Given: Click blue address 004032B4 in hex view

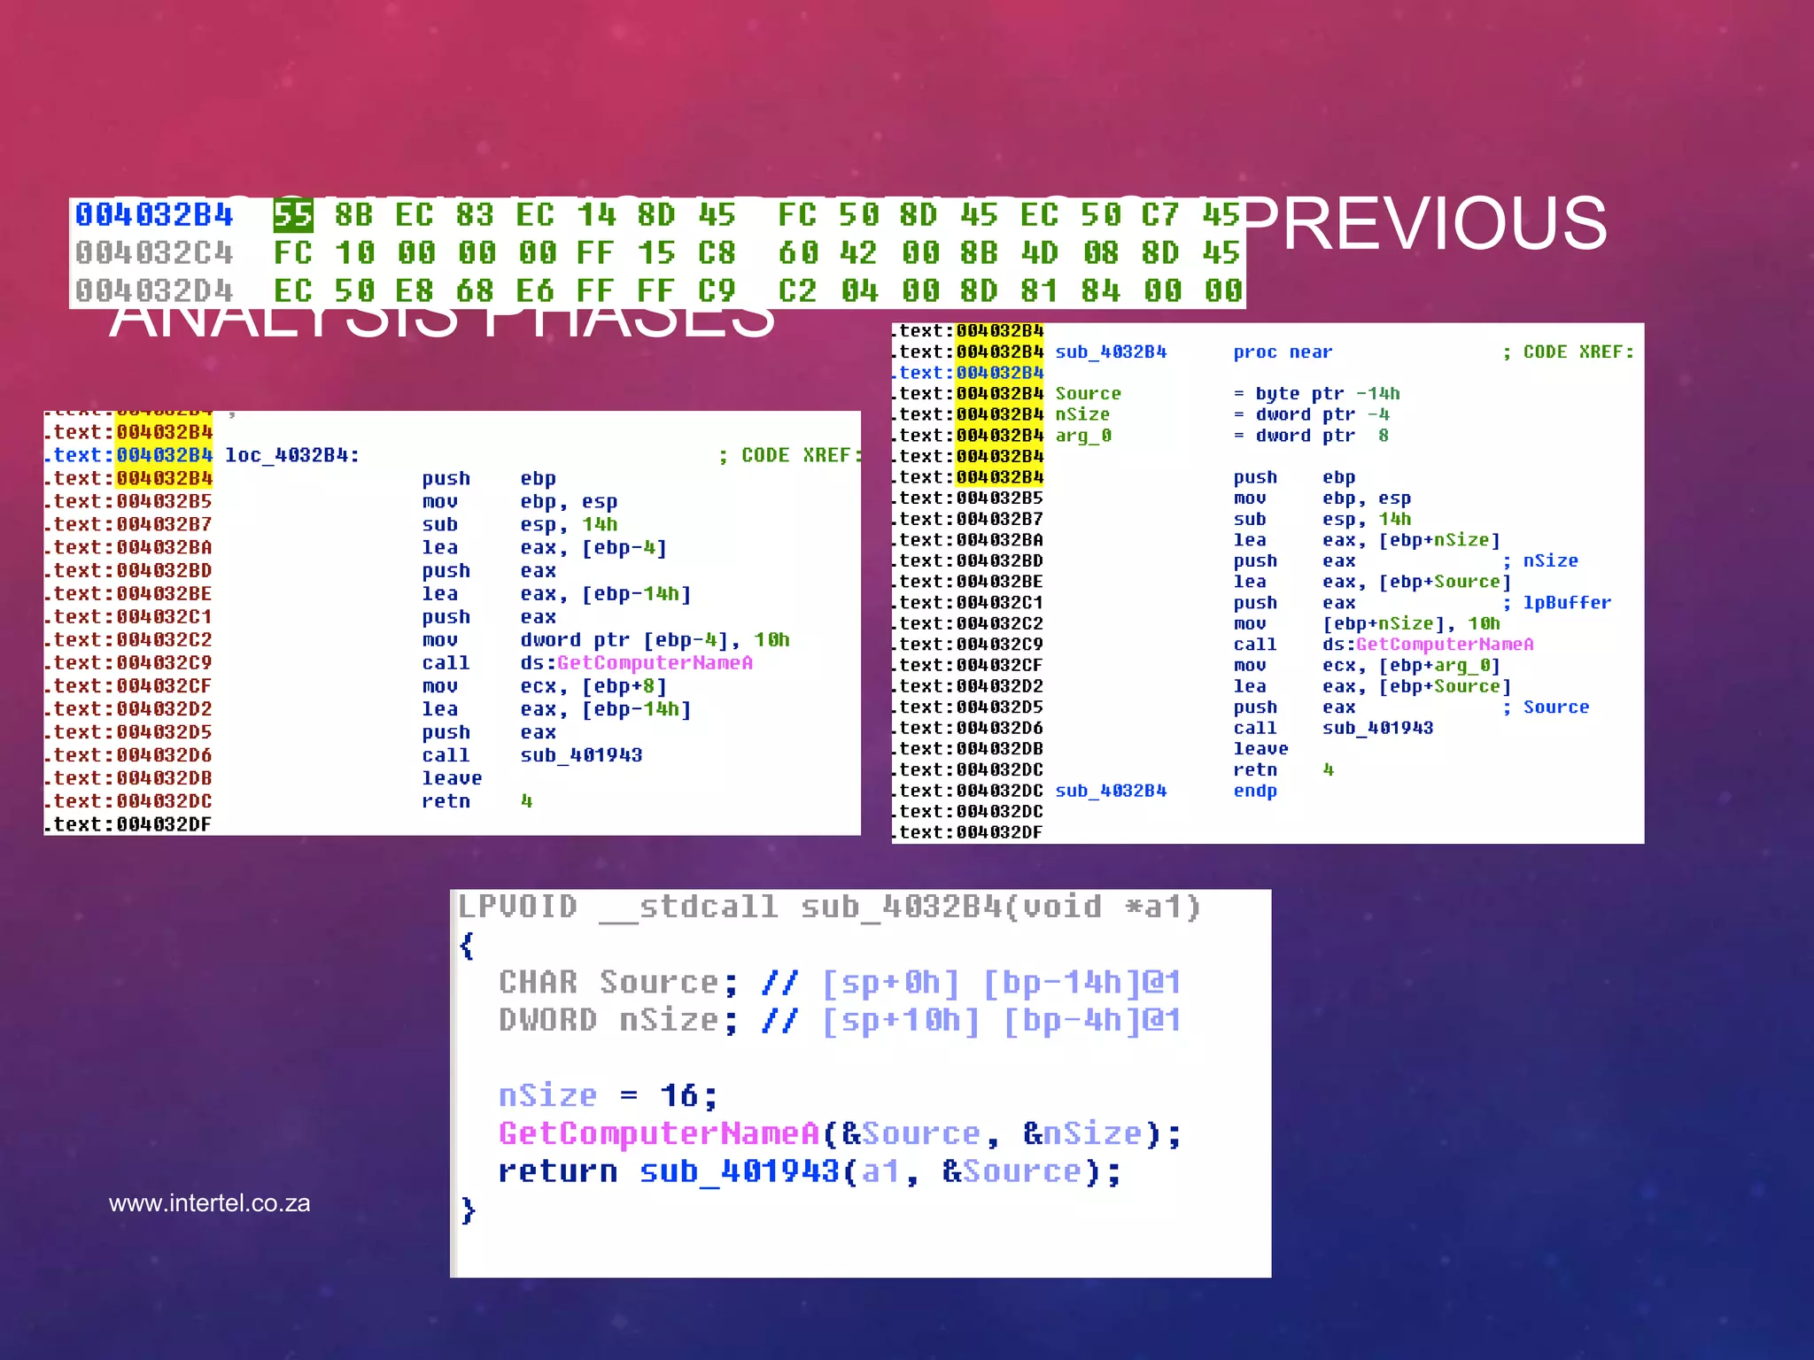Looking at the screenshot, I should pos(154,215).
